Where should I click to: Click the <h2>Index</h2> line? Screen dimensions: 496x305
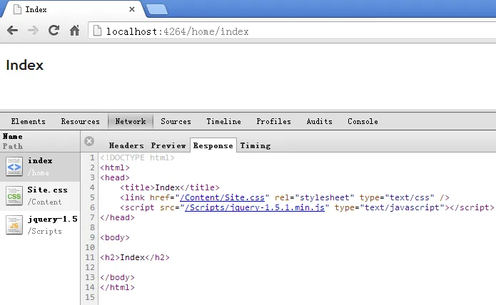pos(135,258)
